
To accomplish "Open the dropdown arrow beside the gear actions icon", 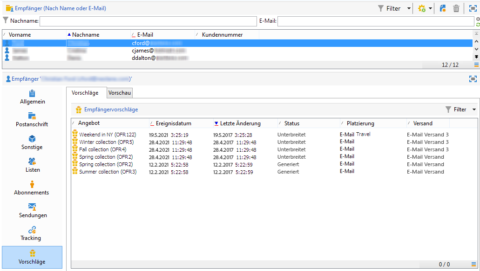I will coord(430,8).
